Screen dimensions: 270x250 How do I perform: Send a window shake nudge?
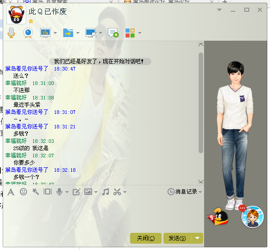coord(47,192)
